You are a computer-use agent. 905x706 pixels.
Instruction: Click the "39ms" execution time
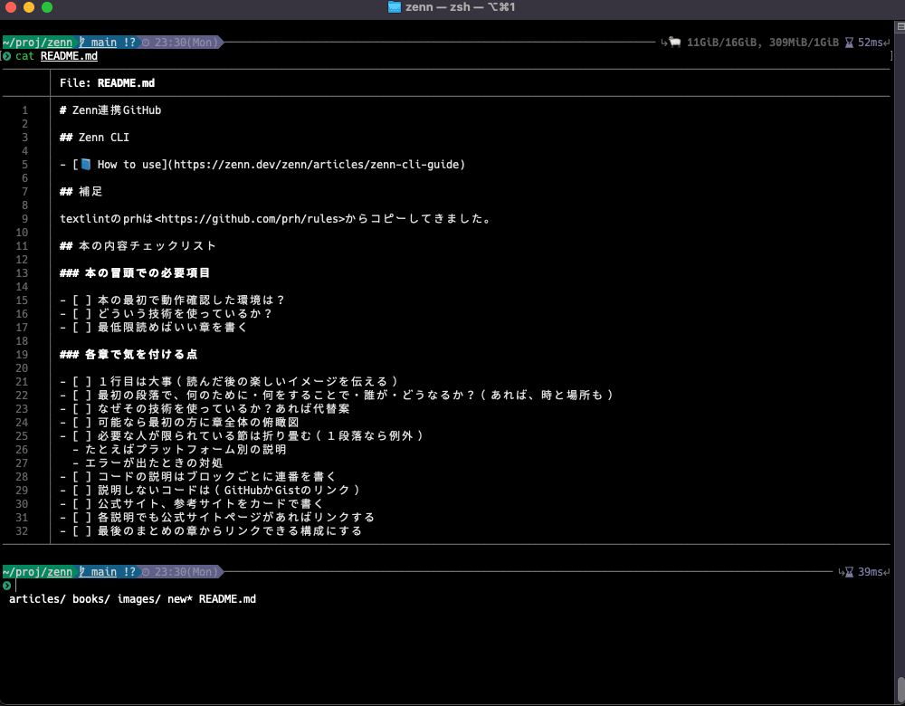pyautogui.click(x=871, y=572)
